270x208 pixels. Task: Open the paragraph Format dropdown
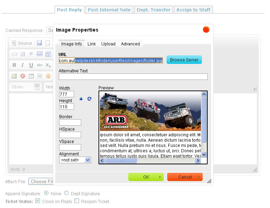pyautogui.click(x=49, y=87)
